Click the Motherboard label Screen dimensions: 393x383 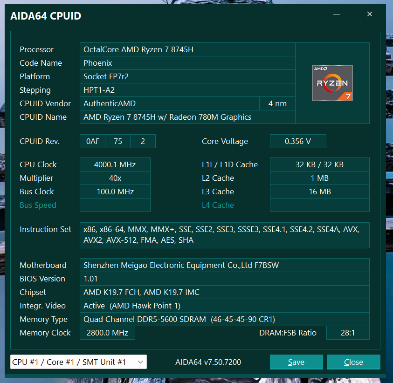(43, 265)
